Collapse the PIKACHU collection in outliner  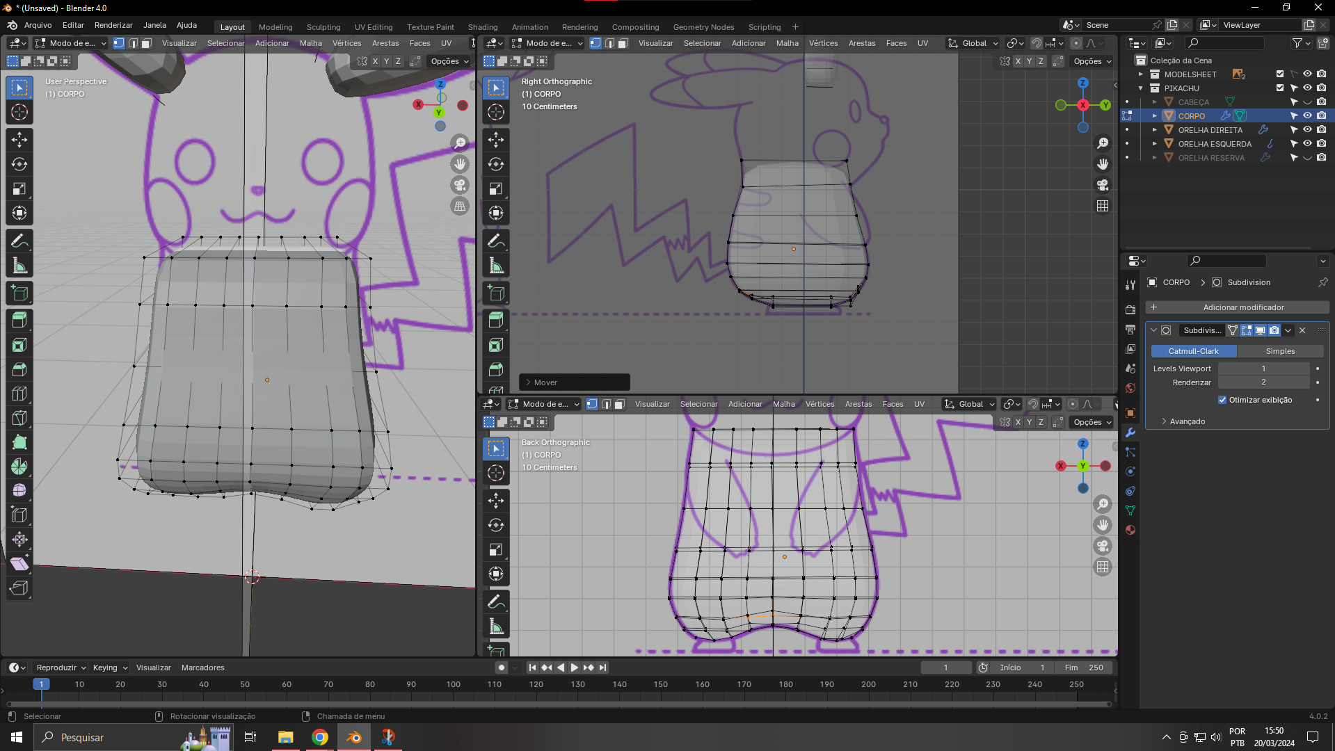[x=1141, y=88]
